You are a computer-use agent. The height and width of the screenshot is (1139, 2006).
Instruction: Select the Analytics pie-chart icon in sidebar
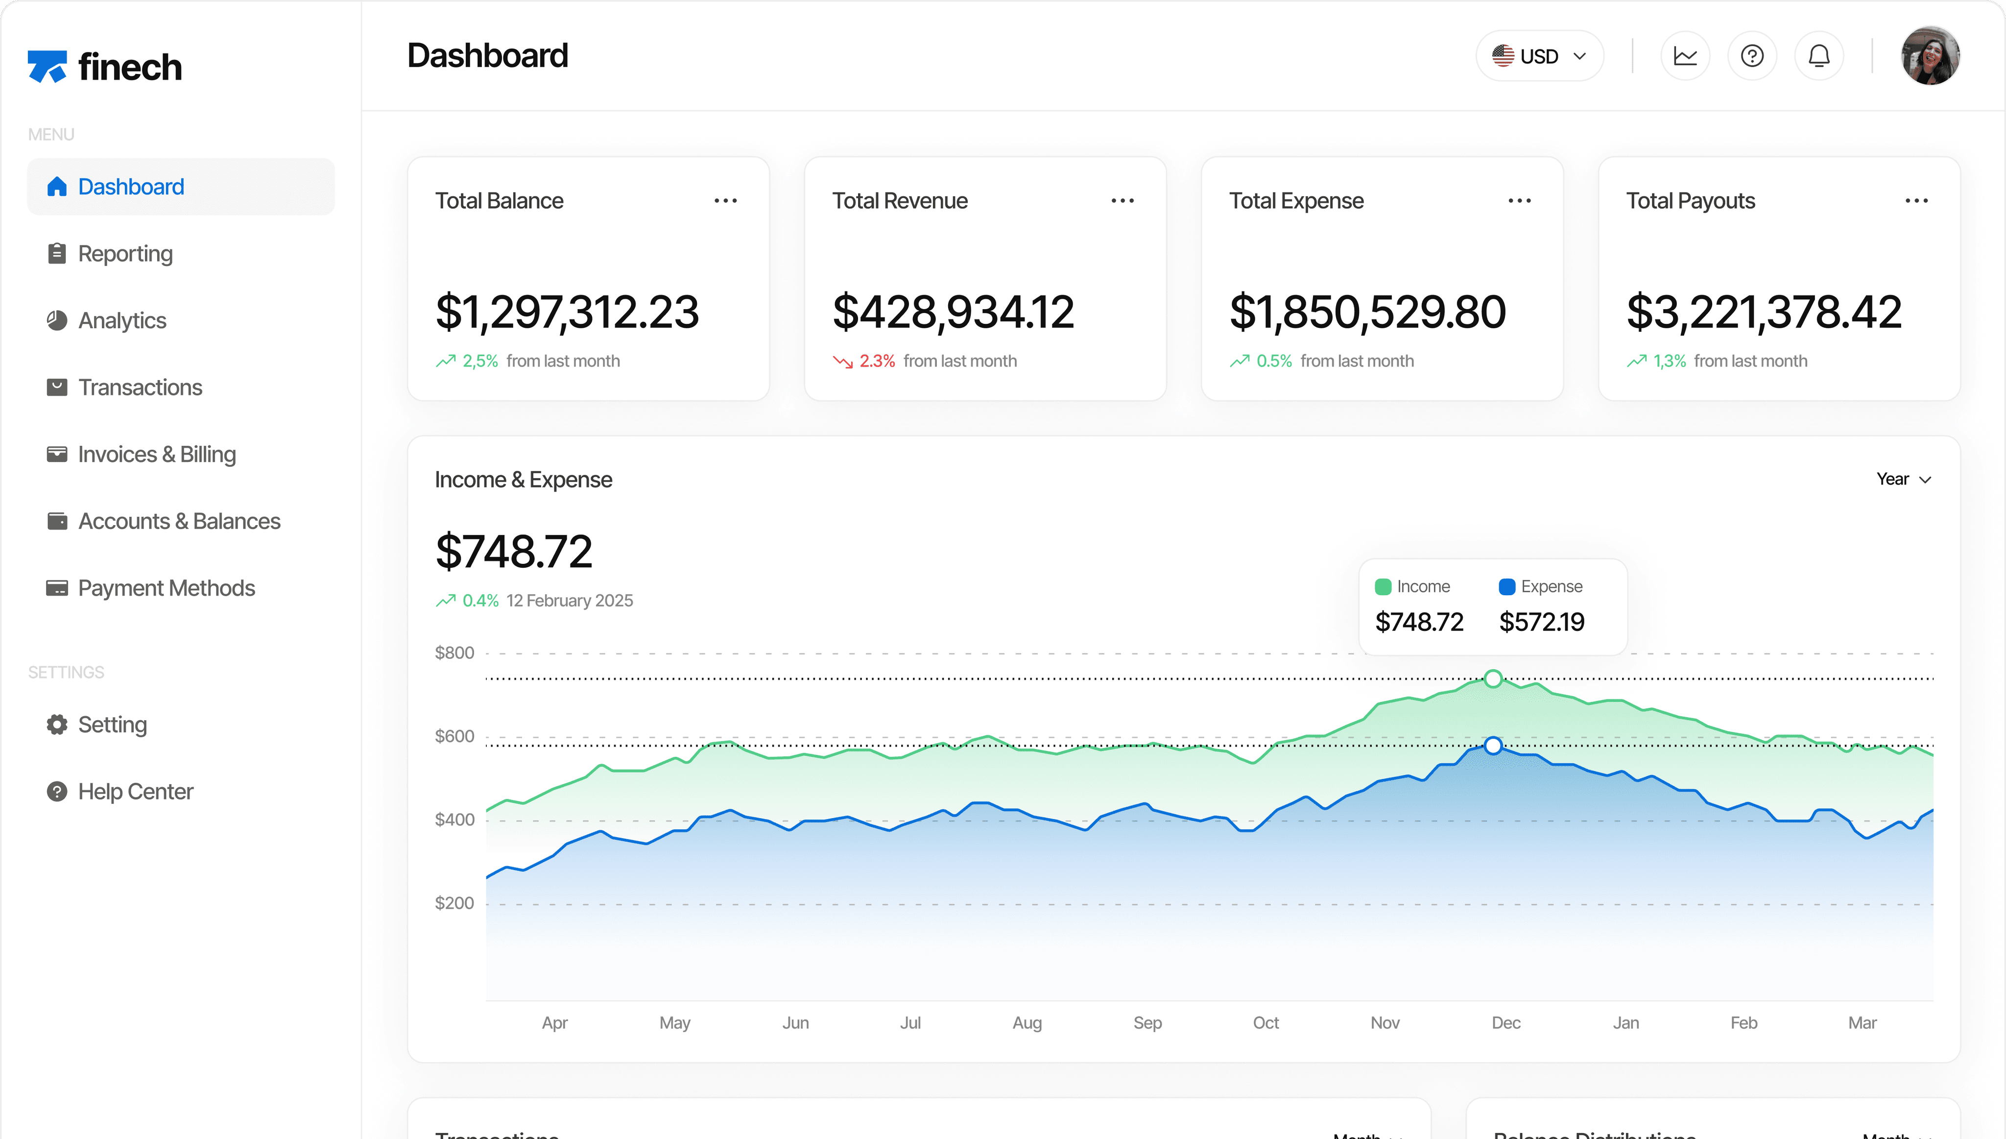point(57,320)
